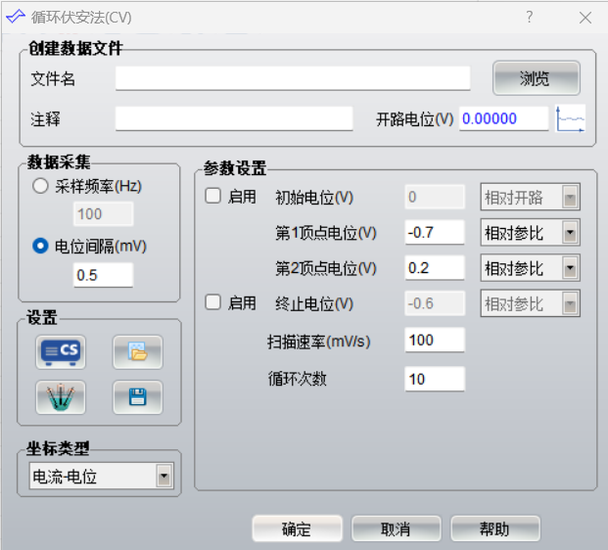The width and height of the screenshot is (608, 550).
Task: Click the 终止电位 field showing -0.6
Action: pyautogui.click(x=435, y=303)
